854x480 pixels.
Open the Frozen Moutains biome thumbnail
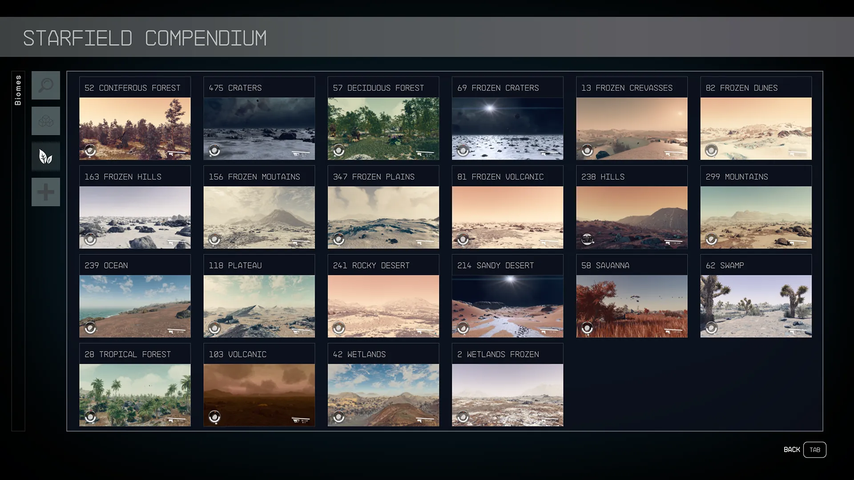259,217
